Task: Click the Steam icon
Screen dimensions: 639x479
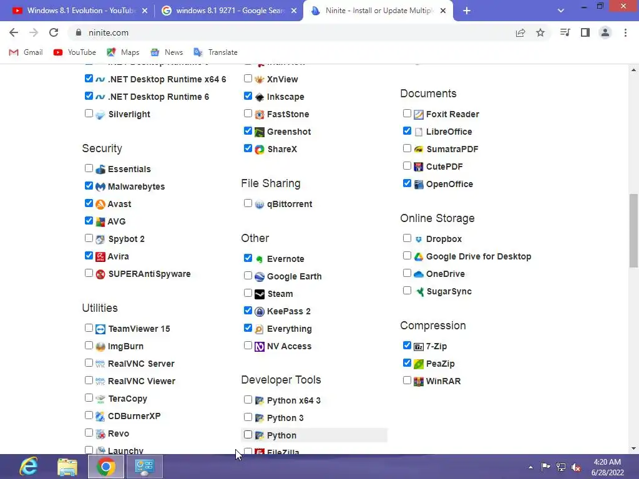Action: point(260,294)
